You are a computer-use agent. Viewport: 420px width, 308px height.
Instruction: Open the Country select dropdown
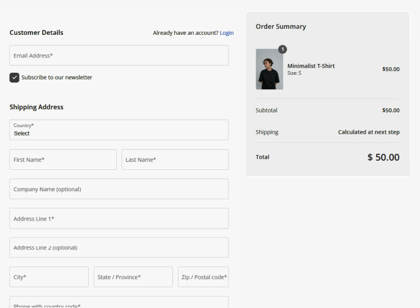[119, 130]
